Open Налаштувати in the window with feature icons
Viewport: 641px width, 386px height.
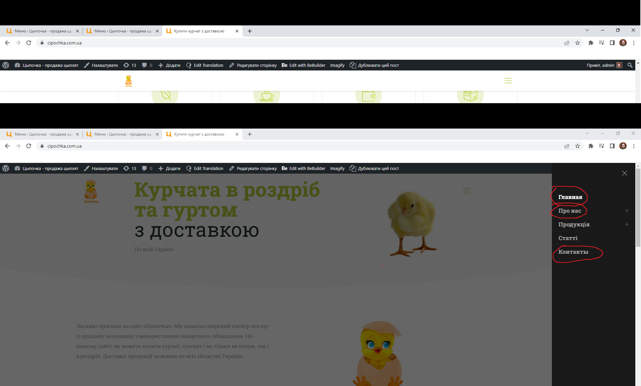[x=101, y=65]
